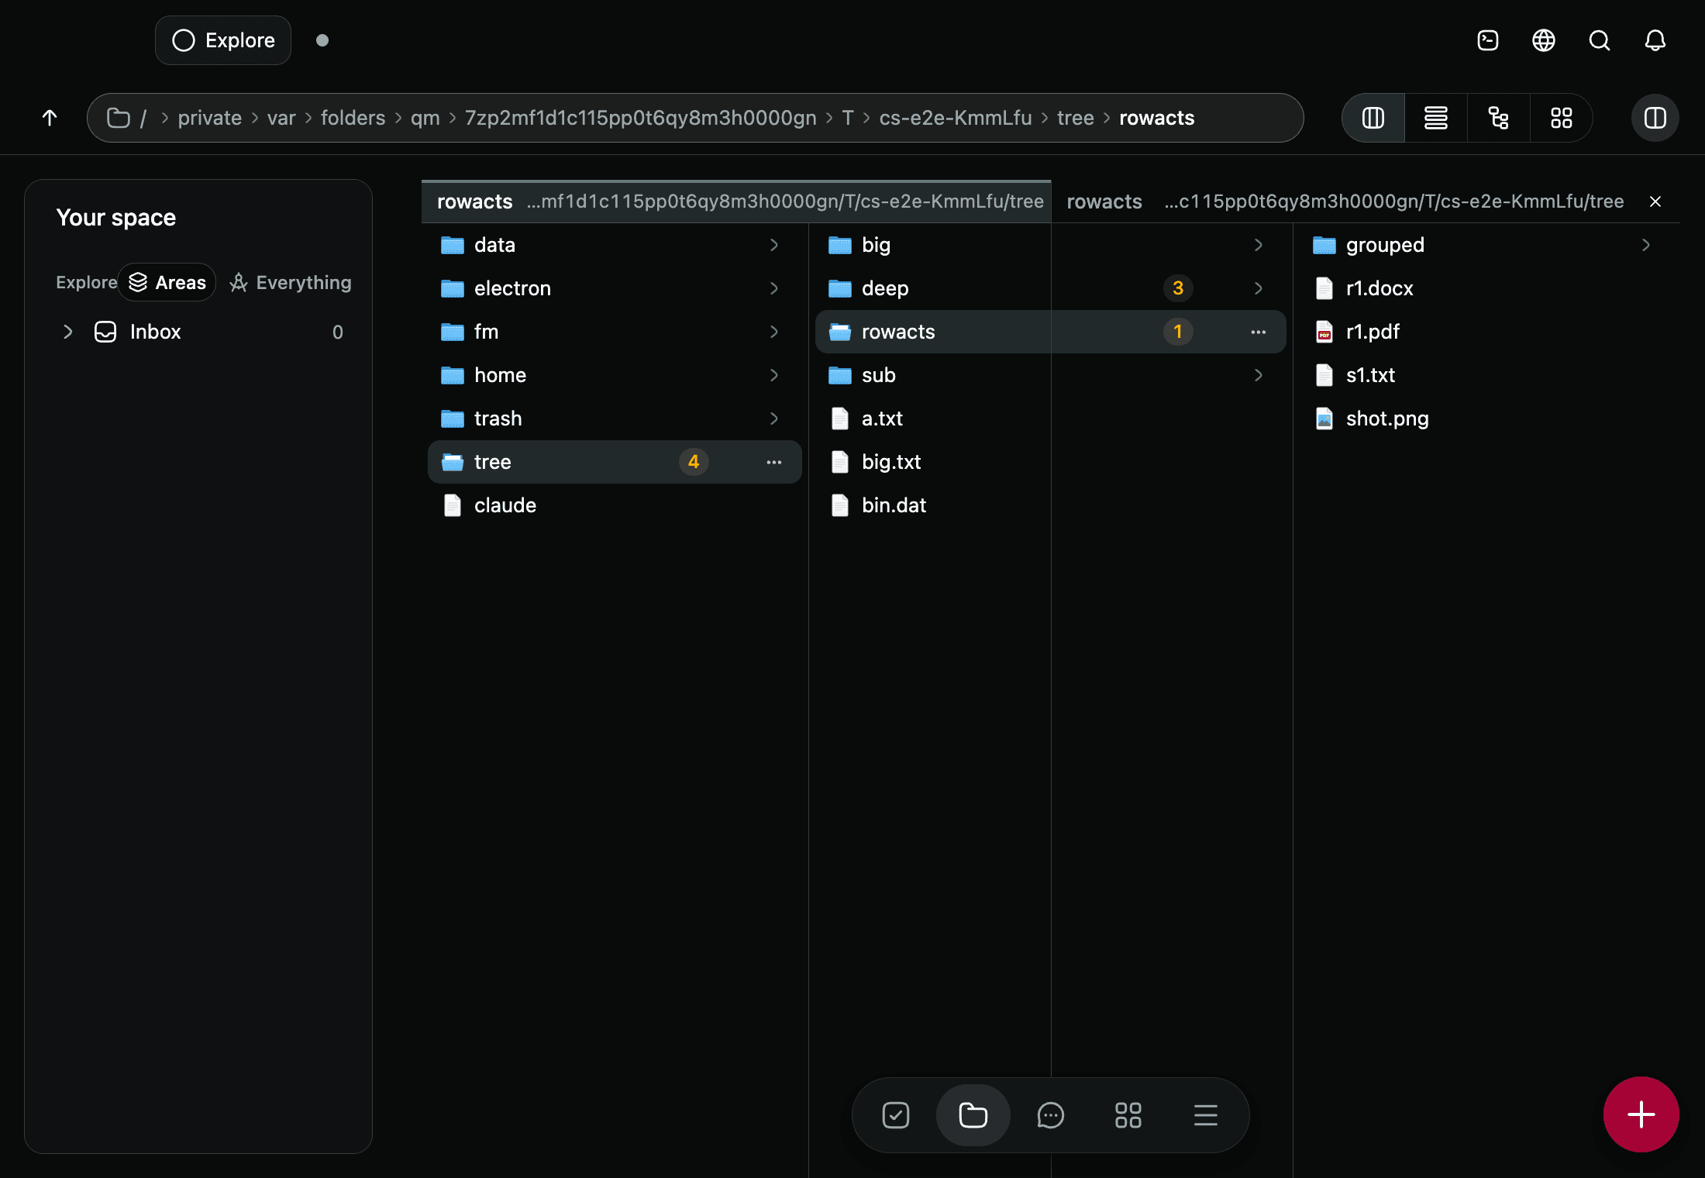
Task: Click the red plus create button
Action: tap(1641, 1114)
